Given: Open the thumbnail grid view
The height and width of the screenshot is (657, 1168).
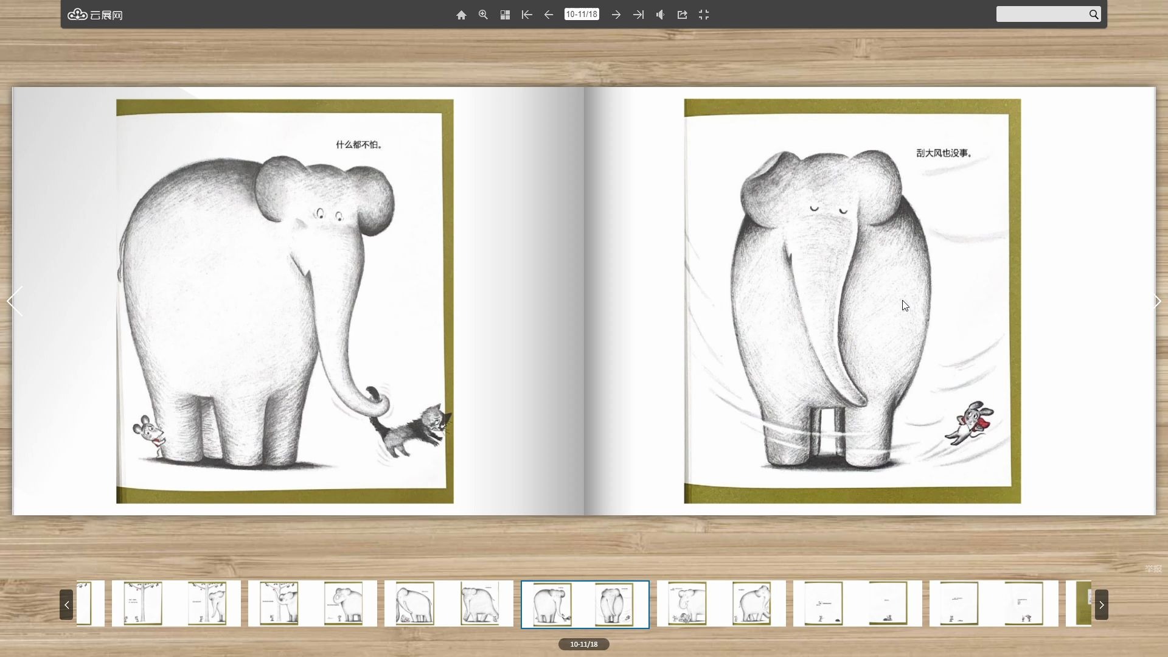Looking at the screenshot, I should tap(505, 15).
